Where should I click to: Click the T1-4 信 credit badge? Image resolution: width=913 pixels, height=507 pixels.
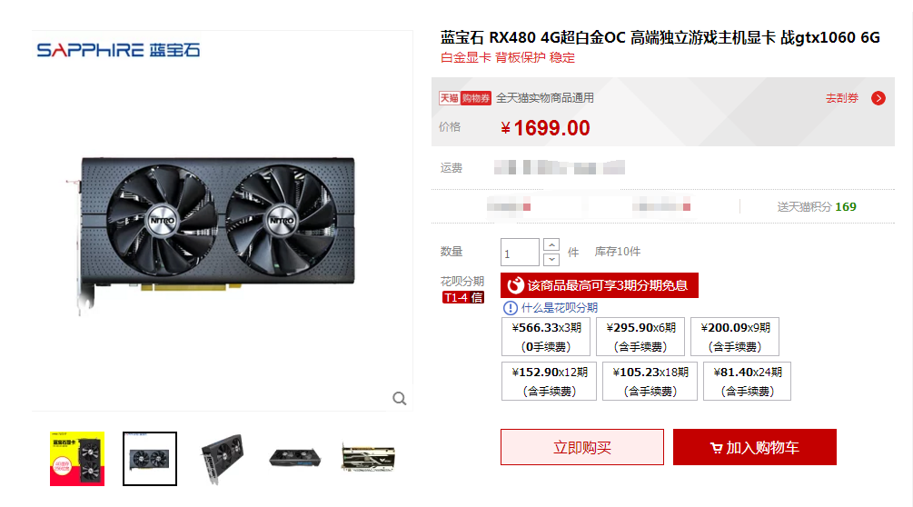[463, 297]
